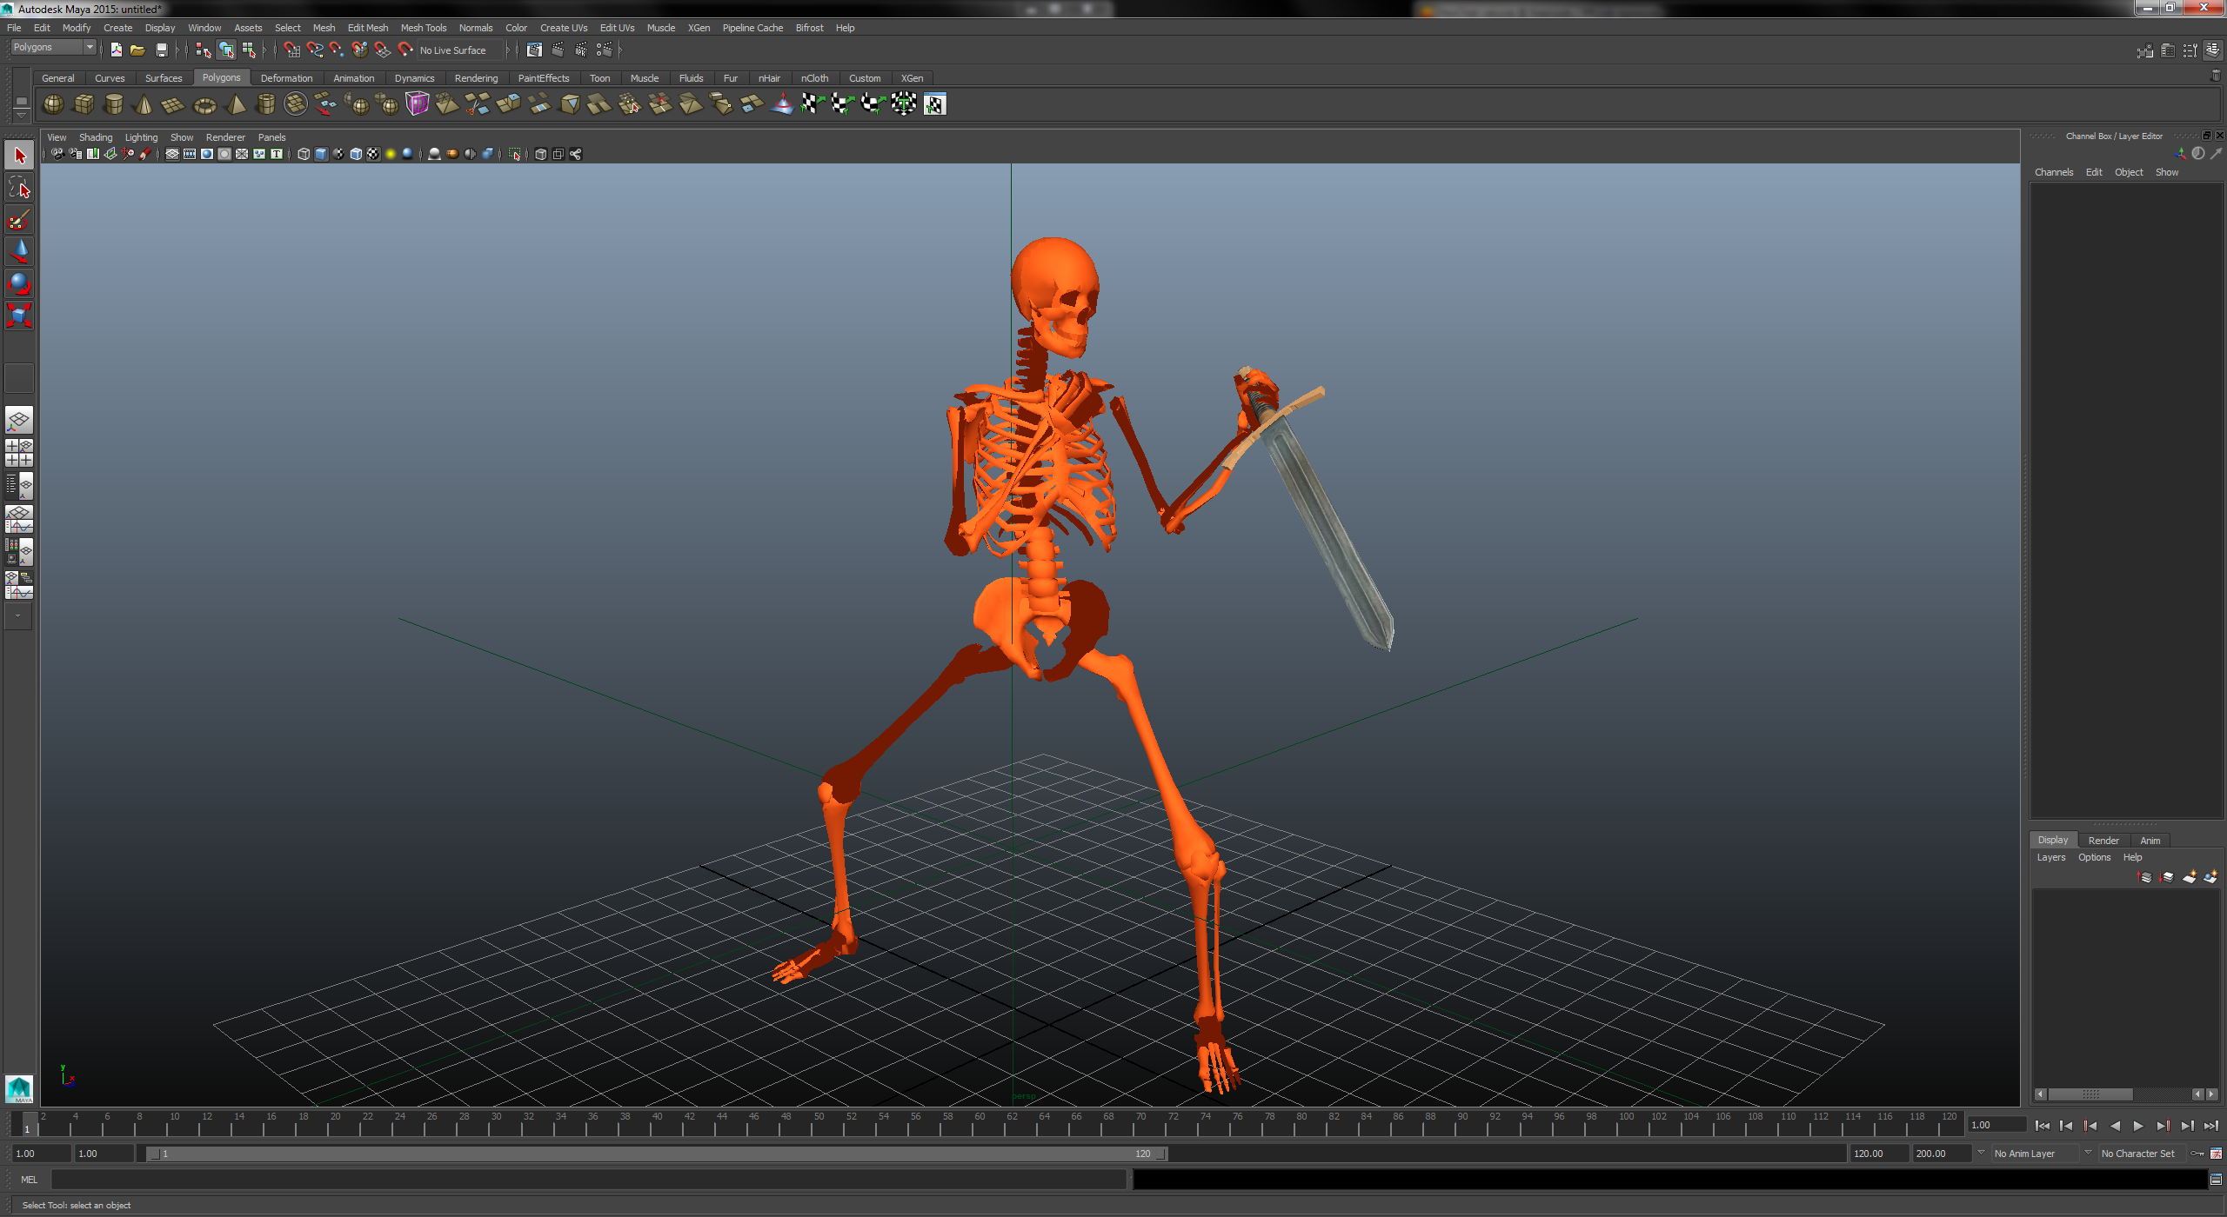Switch to Persp/Outliner layout
Image resolution: width=2227 pixels, height=1217 pixels.
pos(19,486)
